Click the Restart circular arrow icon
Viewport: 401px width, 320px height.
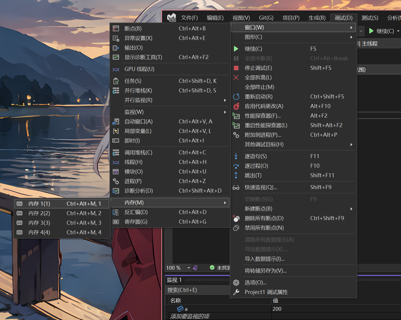[236, 97]
